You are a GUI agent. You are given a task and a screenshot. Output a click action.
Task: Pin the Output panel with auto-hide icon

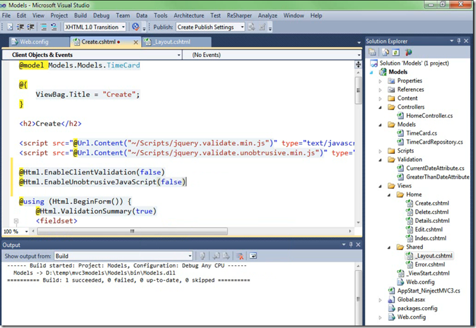pos(351,244)
